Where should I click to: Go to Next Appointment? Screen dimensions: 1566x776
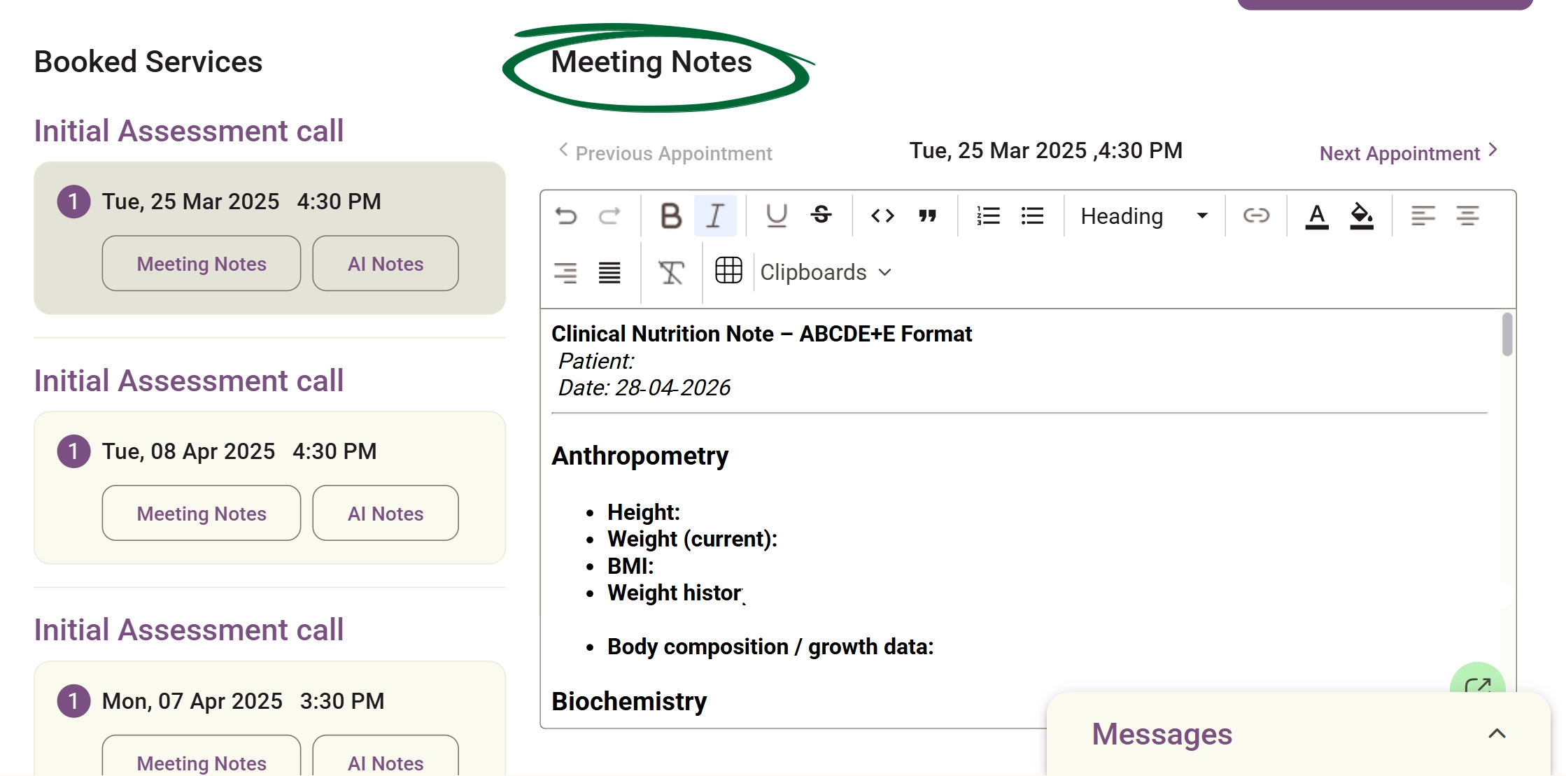pos(1409,153)
